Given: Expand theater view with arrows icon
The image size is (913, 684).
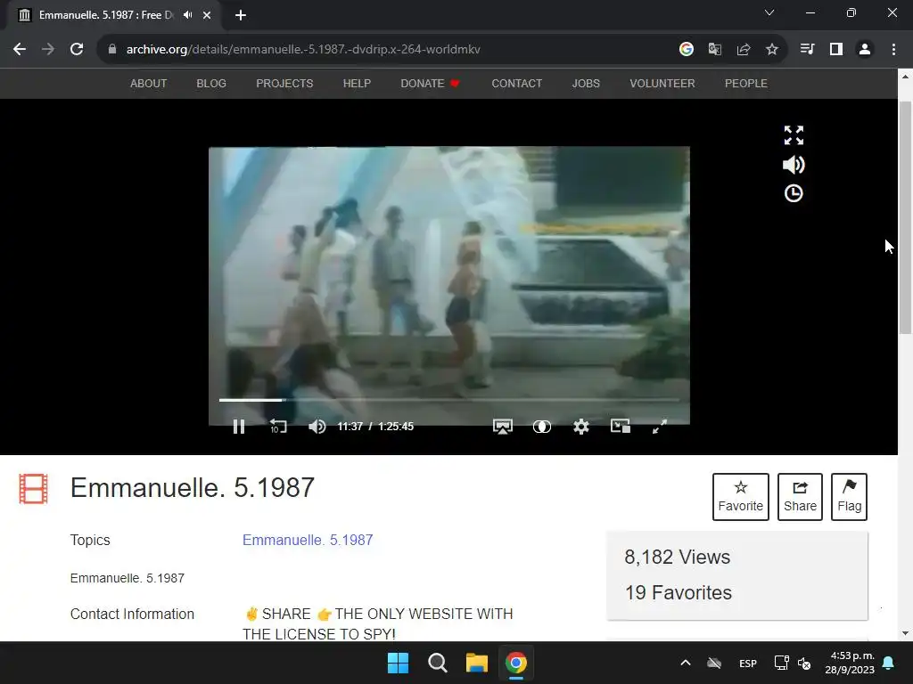Looking at the screenshot, I should pos(794,135).
